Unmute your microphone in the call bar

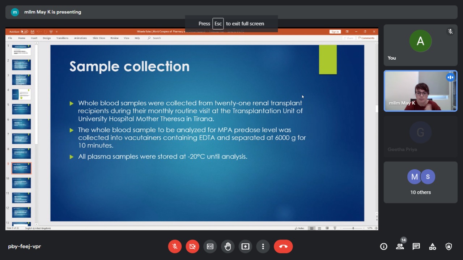(x=175, y=247)
